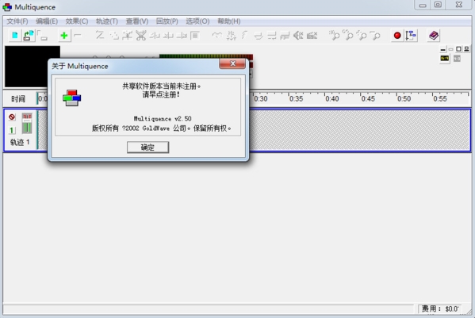Click the grayed wave-shaped effect icon
The height and width of the screenshot is (318, 475).
(x=217, y=36)
